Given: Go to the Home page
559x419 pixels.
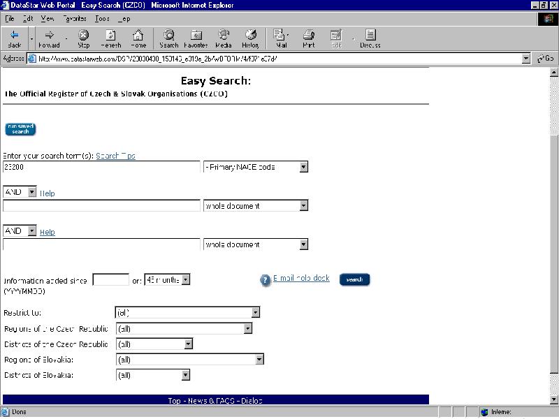Looking at the screenshot, I should (x=138, y=38).
